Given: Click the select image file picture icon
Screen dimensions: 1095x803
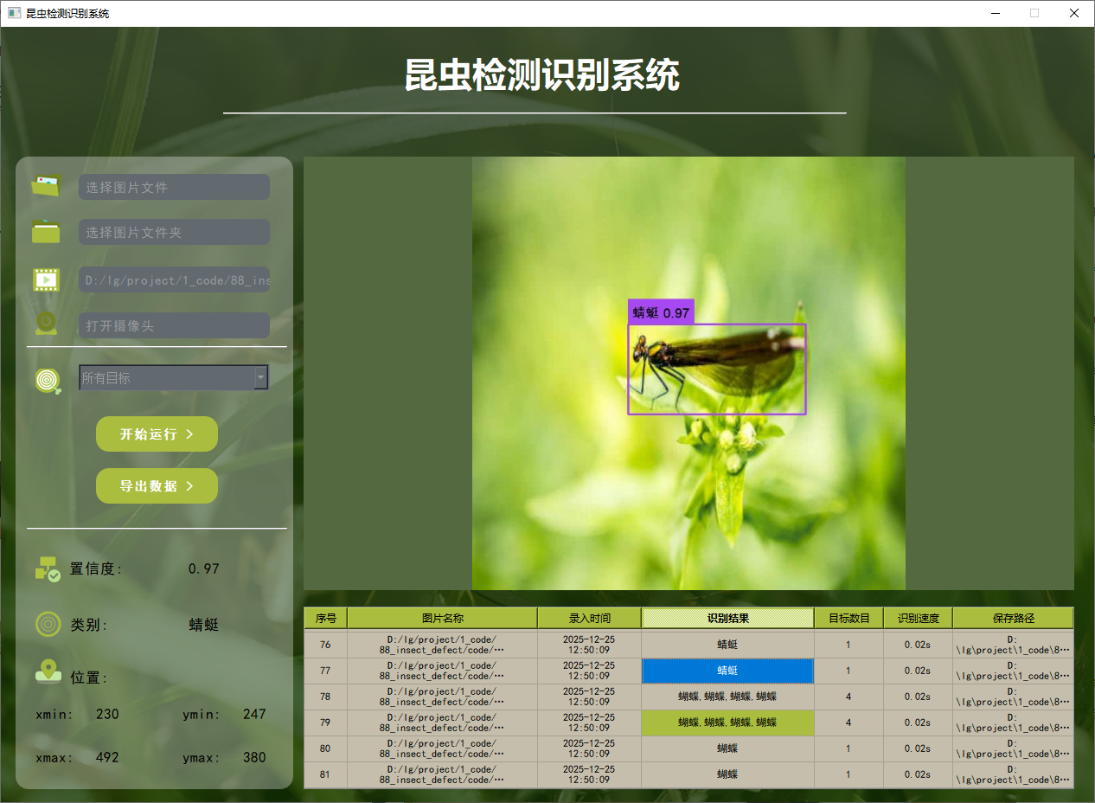Looking at the screenshot, I should coord(46,185).
